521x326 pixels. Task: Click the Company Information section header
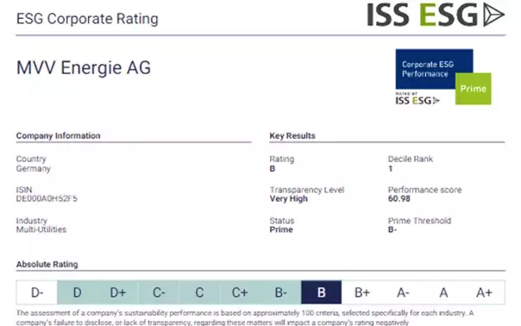point(58,135)
